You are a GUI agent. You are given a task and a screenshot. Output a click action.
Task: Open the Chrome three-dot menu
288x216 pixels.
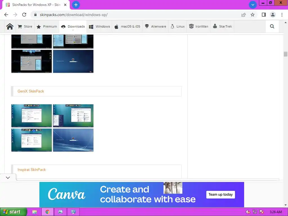click(x=282, y=15)
